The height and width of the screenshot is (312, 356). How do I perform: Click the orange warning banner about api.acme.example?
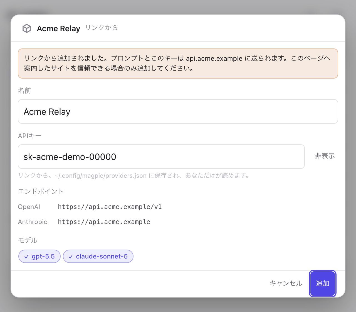178,64
